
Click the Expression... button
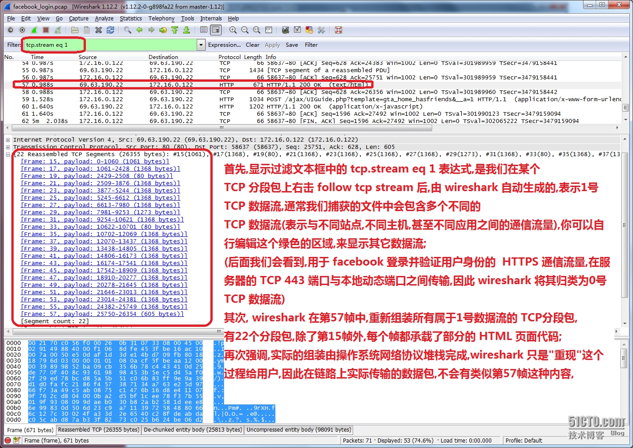[224, 45]
